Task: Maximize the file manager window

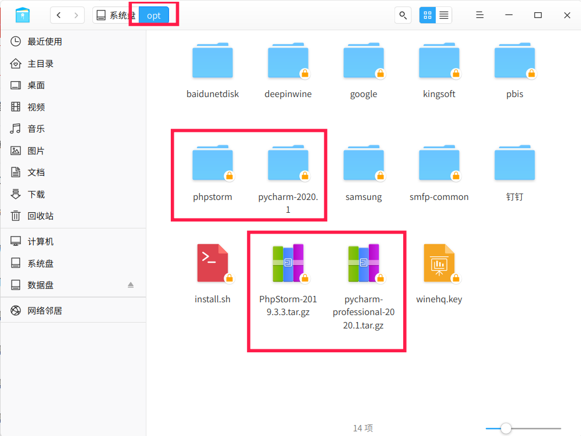Action: [x=538, y=15]
